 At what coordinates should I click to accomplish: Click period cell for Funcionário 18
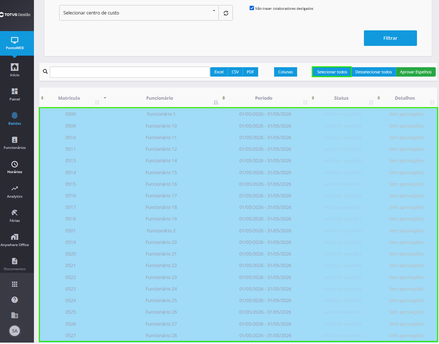[x=265, y=207]
